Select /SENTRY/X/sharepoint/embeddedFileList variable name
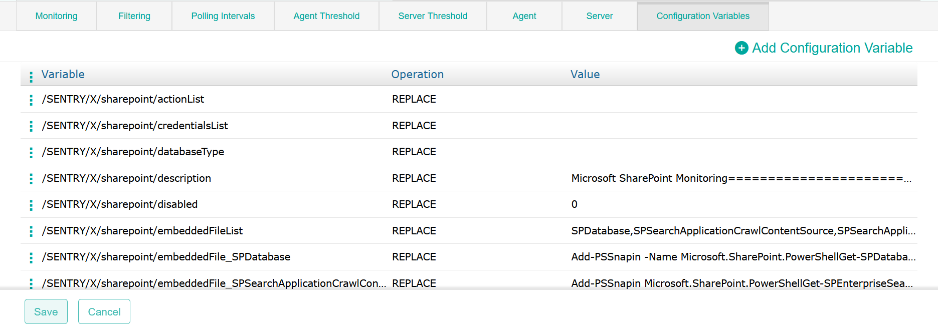 [142, 231]
